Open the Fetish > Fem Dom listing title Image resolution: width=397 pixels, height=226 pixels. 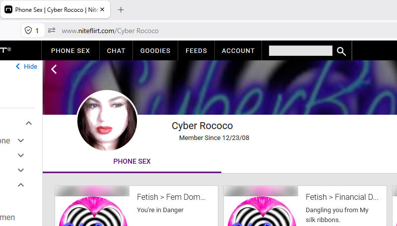[x=171, y=197]
